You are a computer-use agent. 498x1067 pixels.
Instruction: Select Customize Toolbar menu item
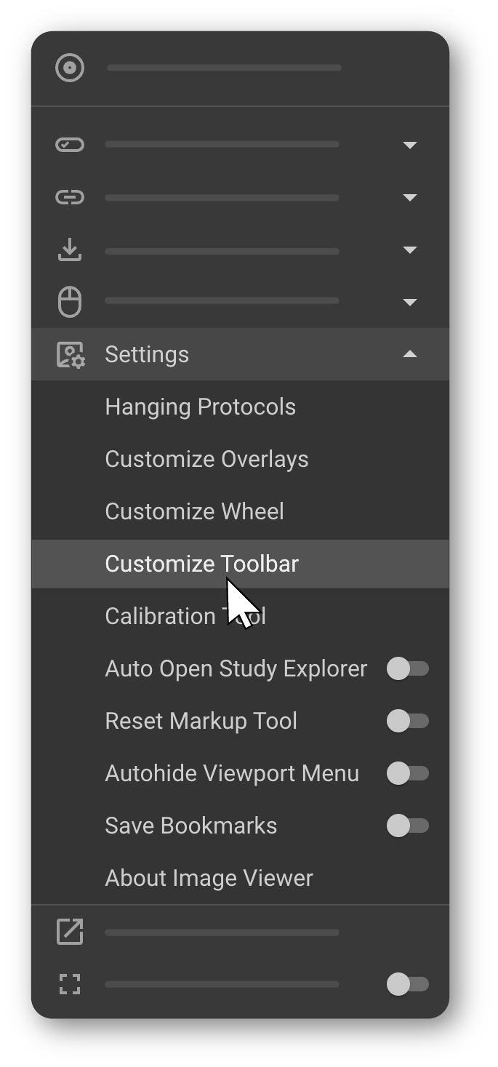[x=201, y=564]
